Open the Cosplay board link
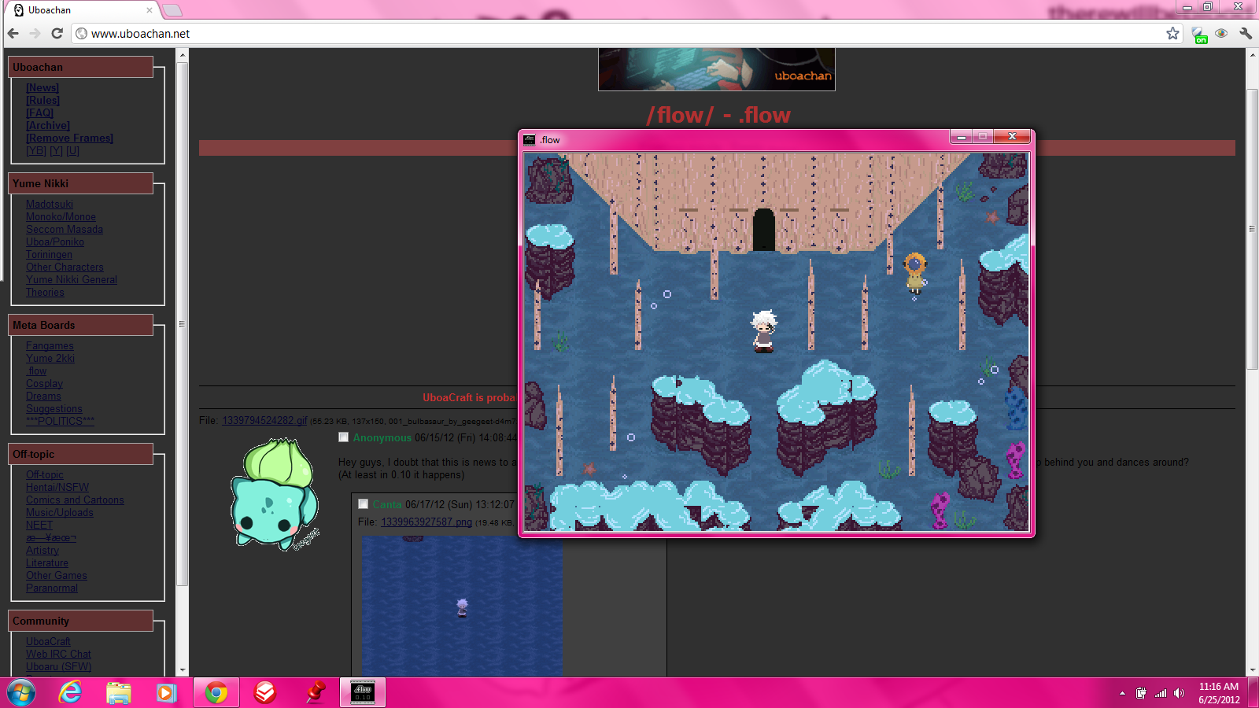1259x708 pixels. click(44, 384)
